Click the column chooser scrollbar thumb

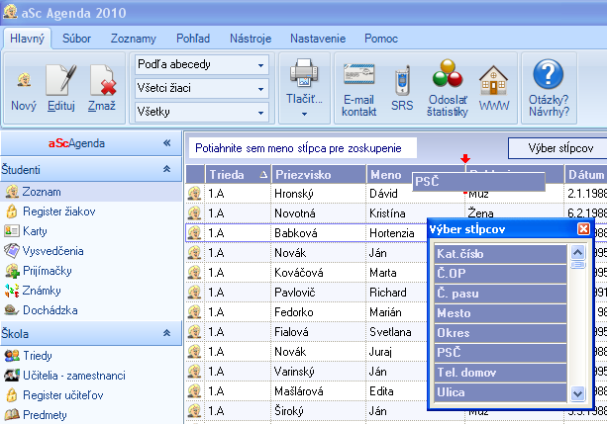click(x=577, y=265)
